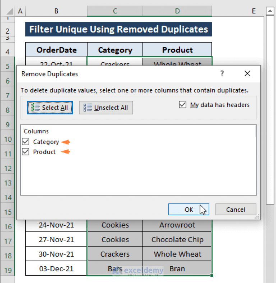The image size is (276, 283).
Task: Click the selection fill handle at range corner
Action: click(x=212, y=275)
